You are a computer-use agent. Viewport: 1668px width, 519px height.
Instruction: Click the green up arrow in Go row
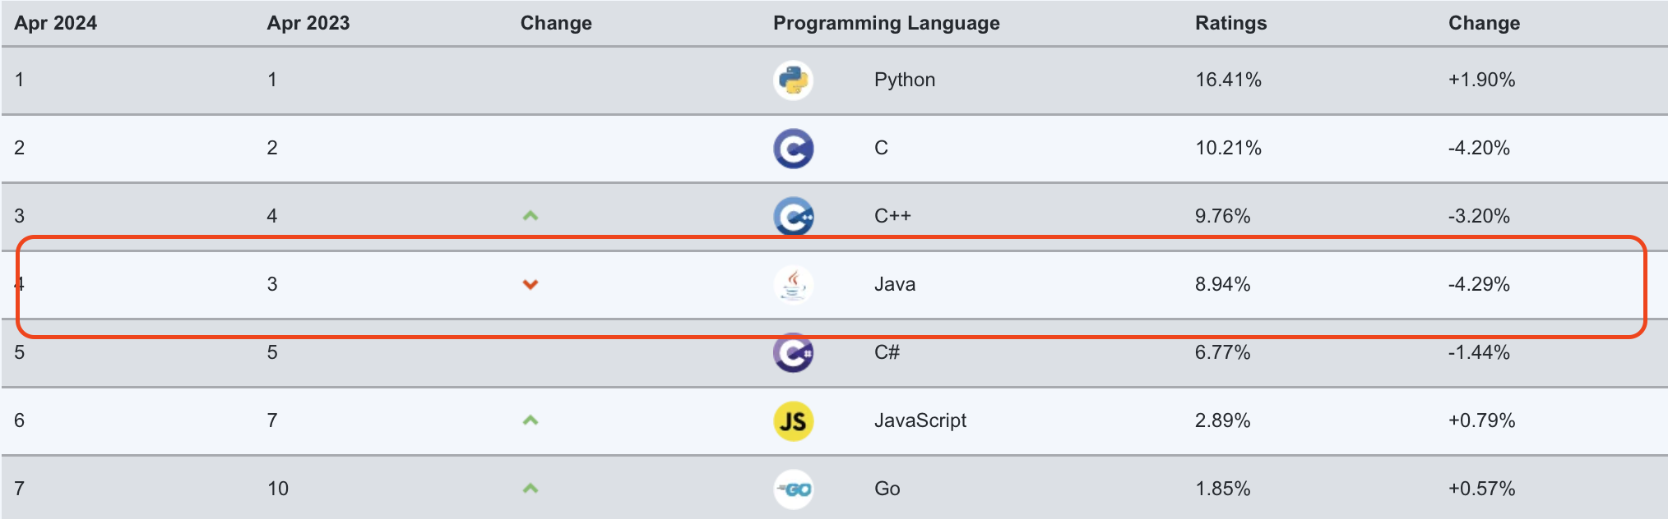tap(531, 489)
